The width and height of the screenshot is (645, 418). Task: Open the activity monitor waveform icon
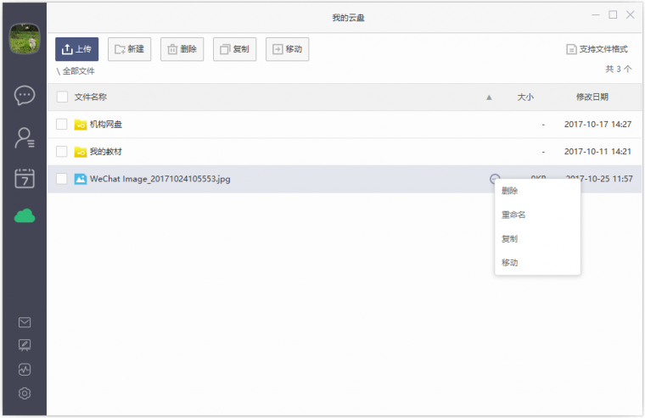(25, 370)
